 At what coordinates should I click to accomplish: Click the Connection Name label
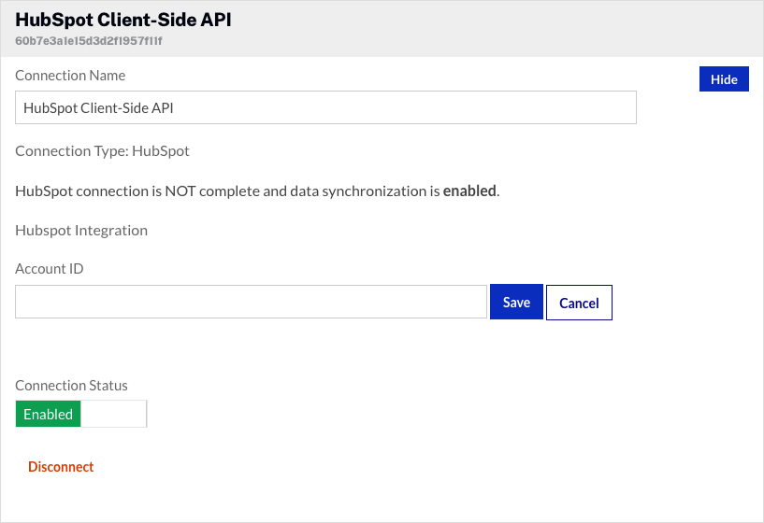[x=70, y=75]
